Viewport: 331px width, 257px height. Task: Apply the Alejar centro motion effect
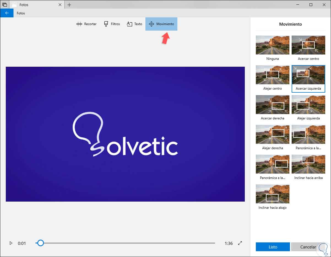[272, 75]
